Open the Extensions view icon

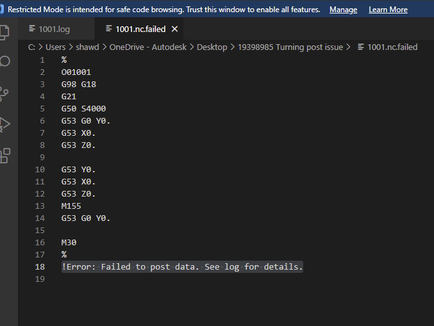(x=4, y=155)
